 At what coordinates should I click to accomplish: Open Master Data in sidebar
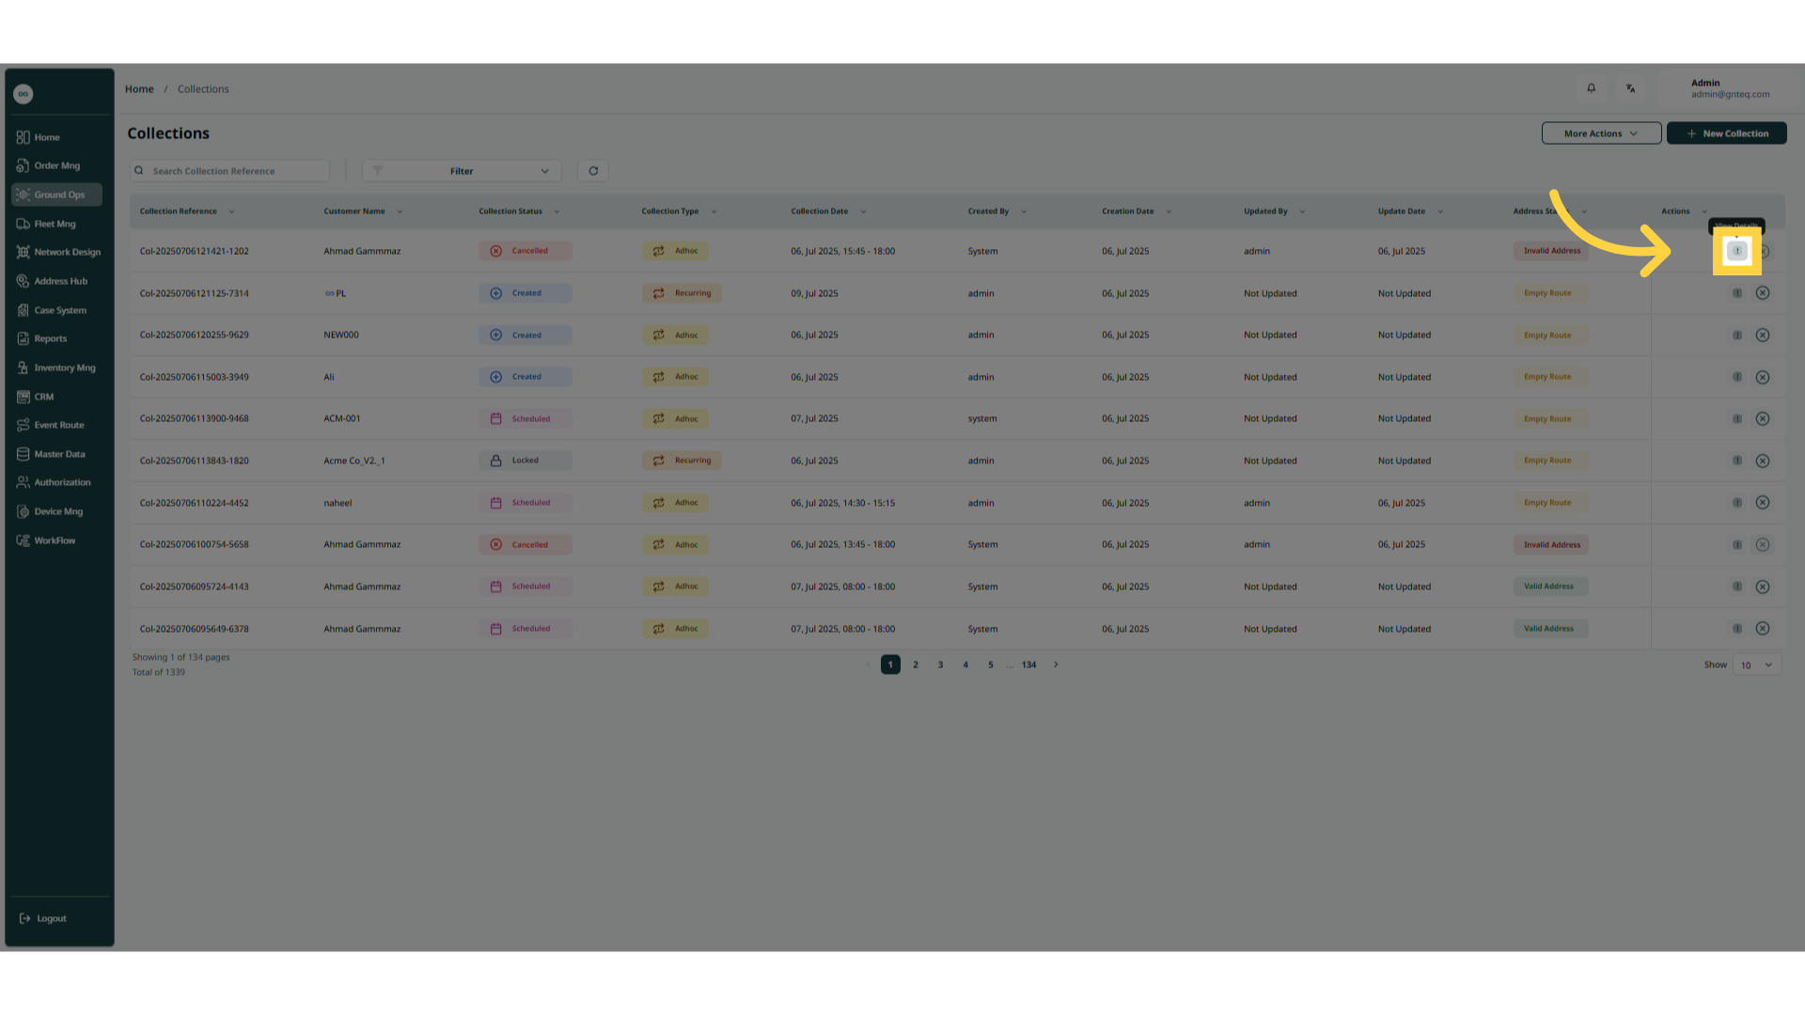pos(52,454)
